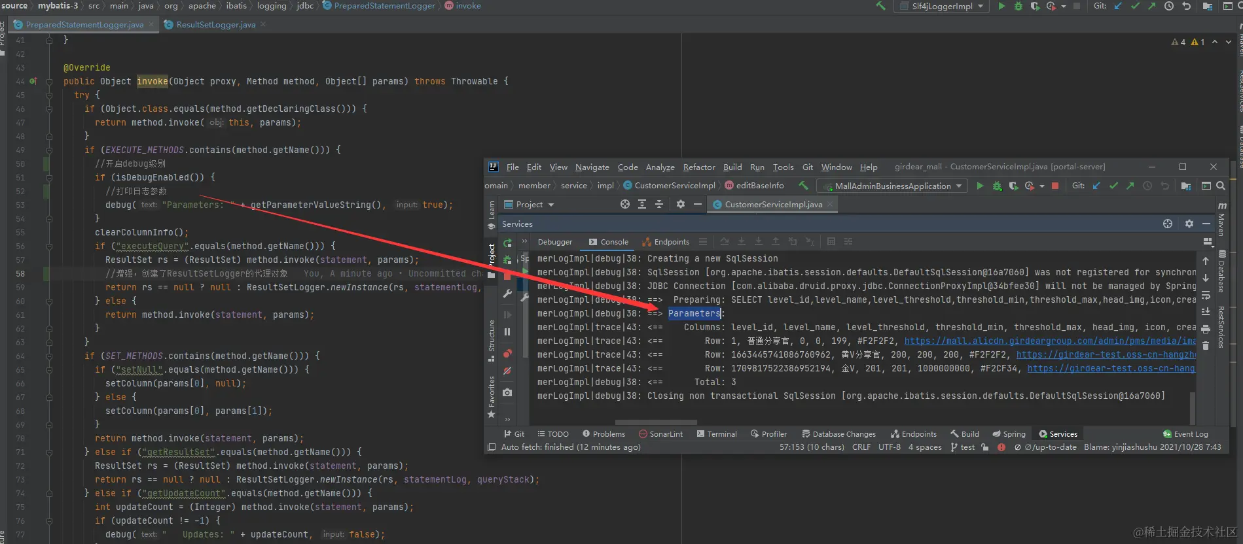This screenshot has width=1243, height=544.
Task: Run MallAdminBusinessApplication with the green play button
Action: pyautogui.click(x=980, y=186)
